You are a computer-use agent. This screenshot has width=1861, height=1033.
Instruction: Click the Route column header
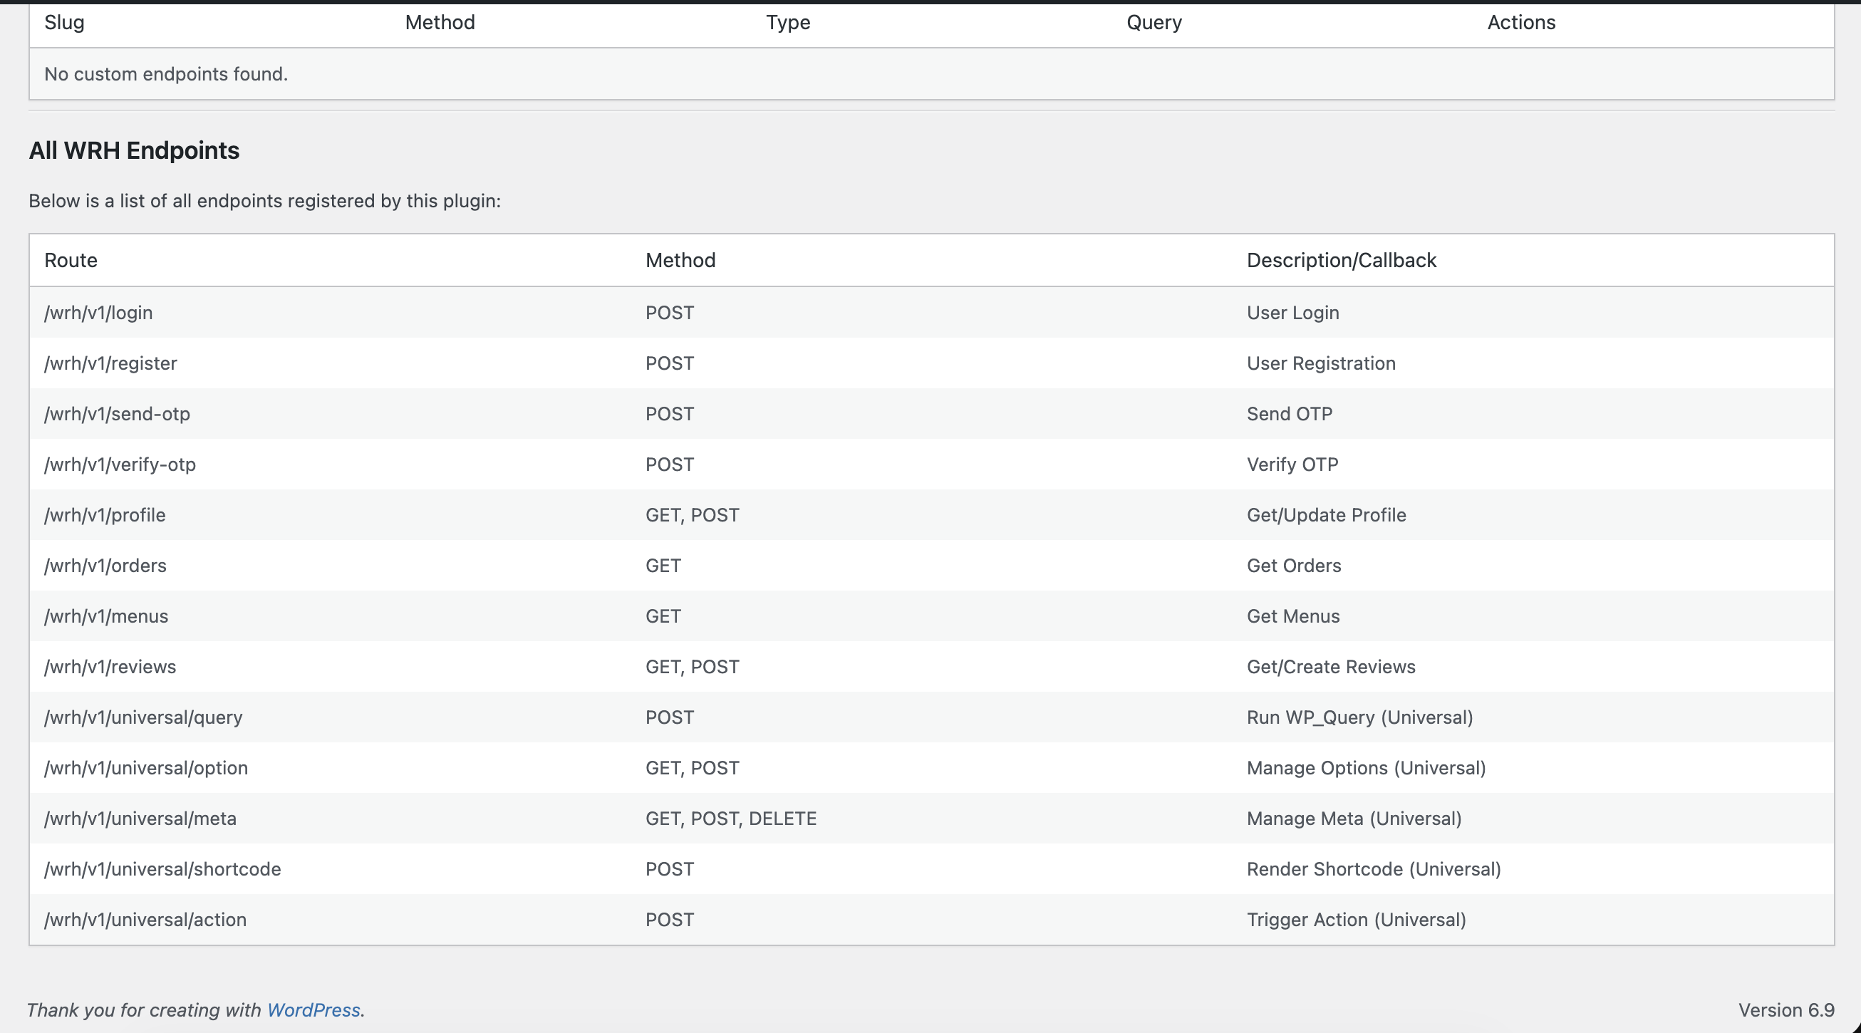click(x=71, y=260)
